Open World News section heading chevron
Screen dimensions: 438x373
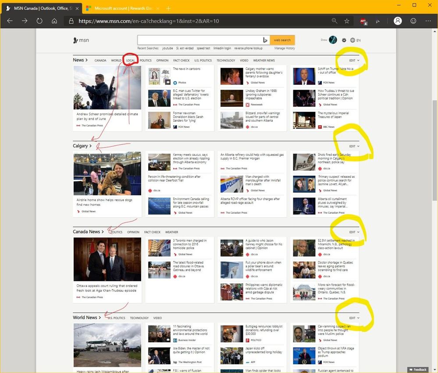pyautogui.click(x=100, y=317)
